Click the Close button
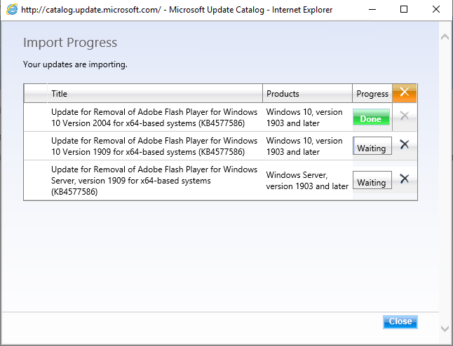This screenshot has width=453, height=346. (x=400, y=321)
